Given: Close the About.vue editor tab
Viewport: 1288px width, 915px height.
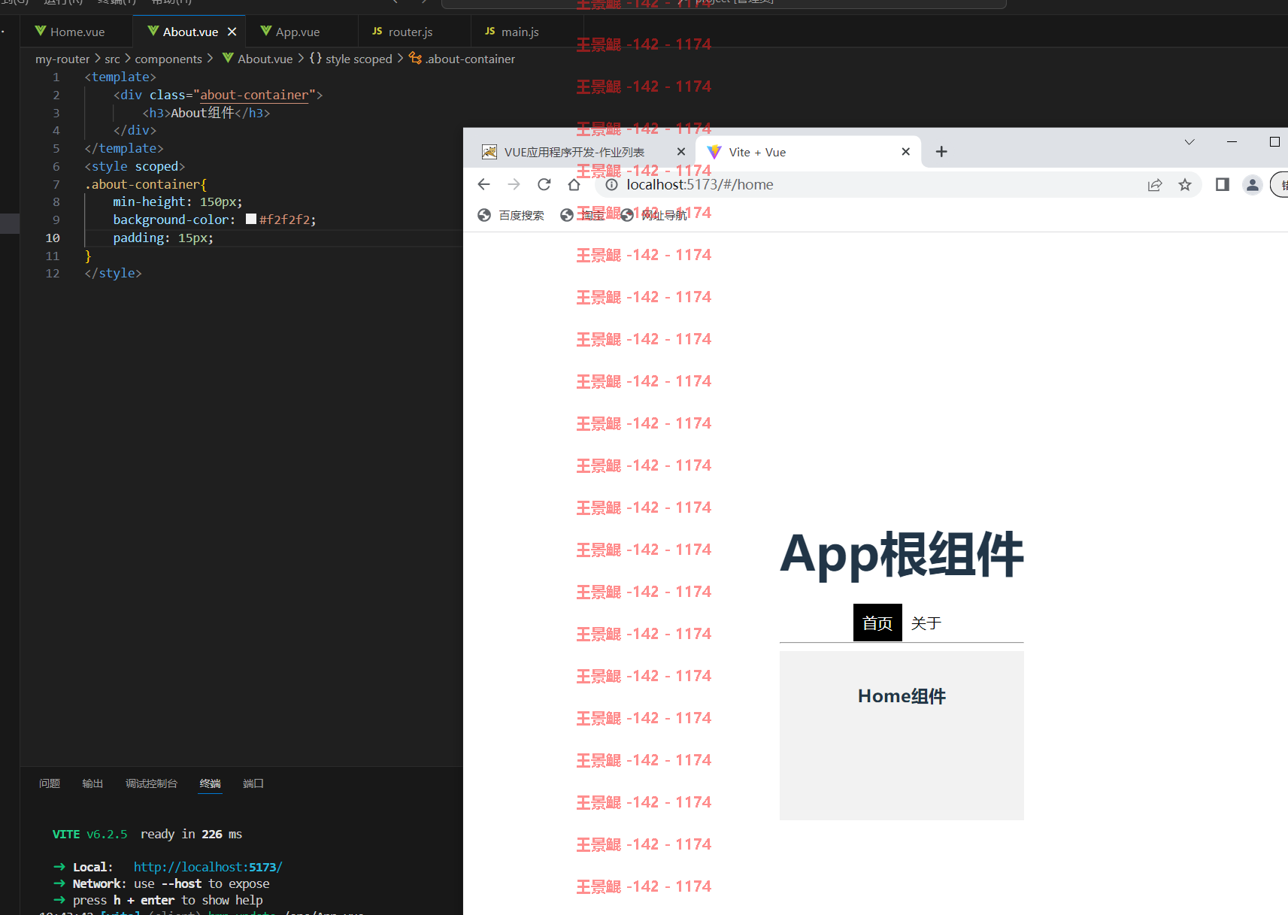Looking at the screenshot, I should click(x=232, y=32).
